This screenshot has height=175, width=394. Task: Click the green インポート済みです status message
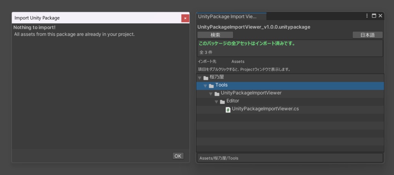pyautogui.click(x=247, y=43)
